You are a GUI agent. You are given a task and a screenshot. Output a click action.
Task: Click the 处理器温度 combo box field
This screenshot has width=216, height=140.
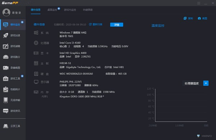click(x=195, y=83)
